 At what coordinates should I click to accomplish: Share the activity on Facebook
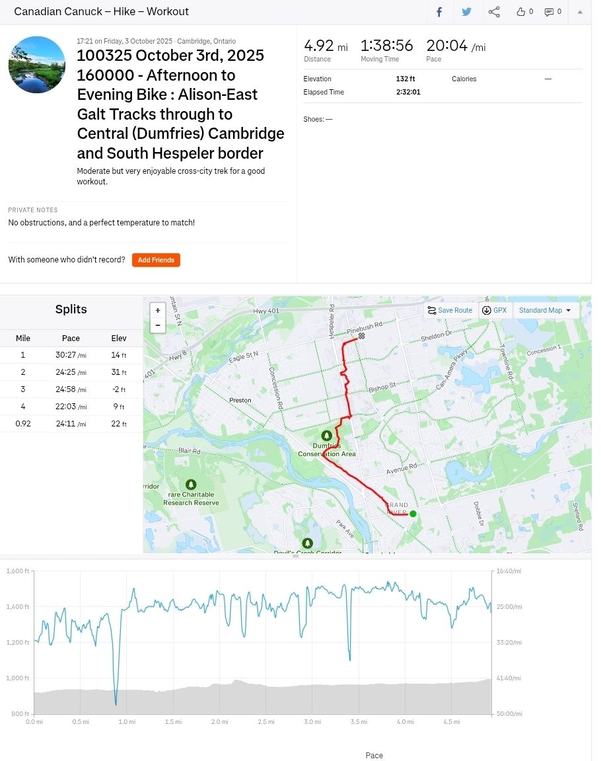(439, 12)
